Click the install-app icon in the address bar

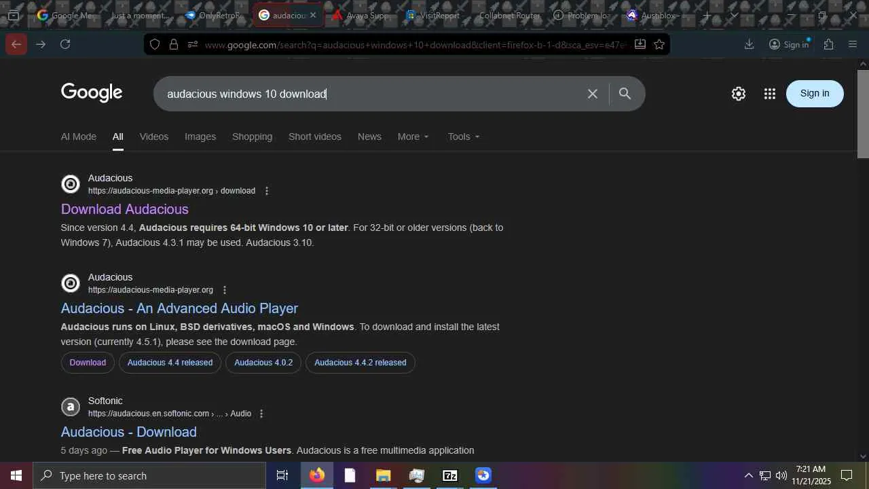point(640,44)
